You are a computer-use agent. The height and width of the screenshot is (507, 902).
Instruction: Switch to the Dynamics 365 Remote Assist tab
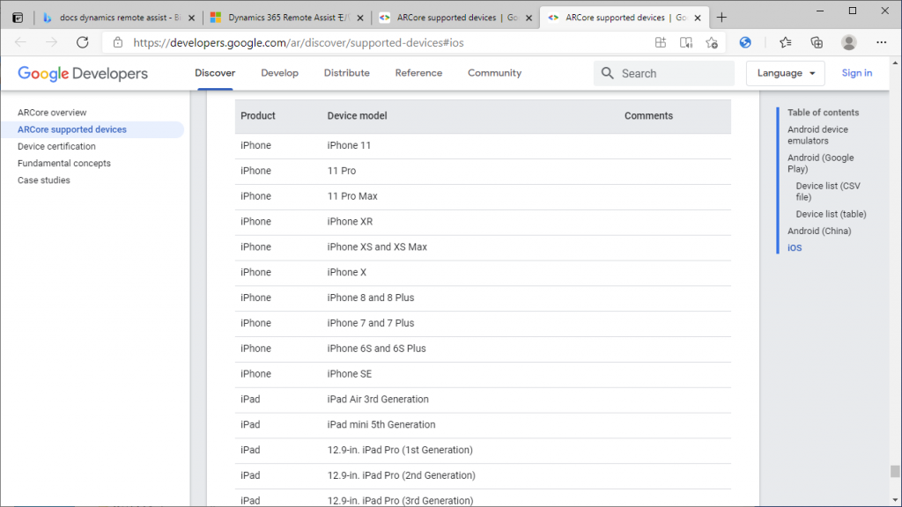click(x=288, y=18)
